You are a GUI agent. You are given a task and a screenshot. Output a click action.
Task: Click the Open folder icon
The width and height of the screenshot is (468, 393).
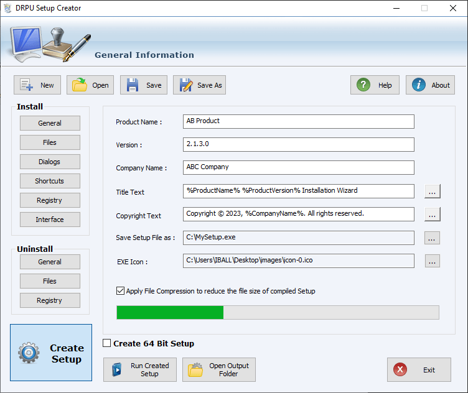(x=80, y=85)
